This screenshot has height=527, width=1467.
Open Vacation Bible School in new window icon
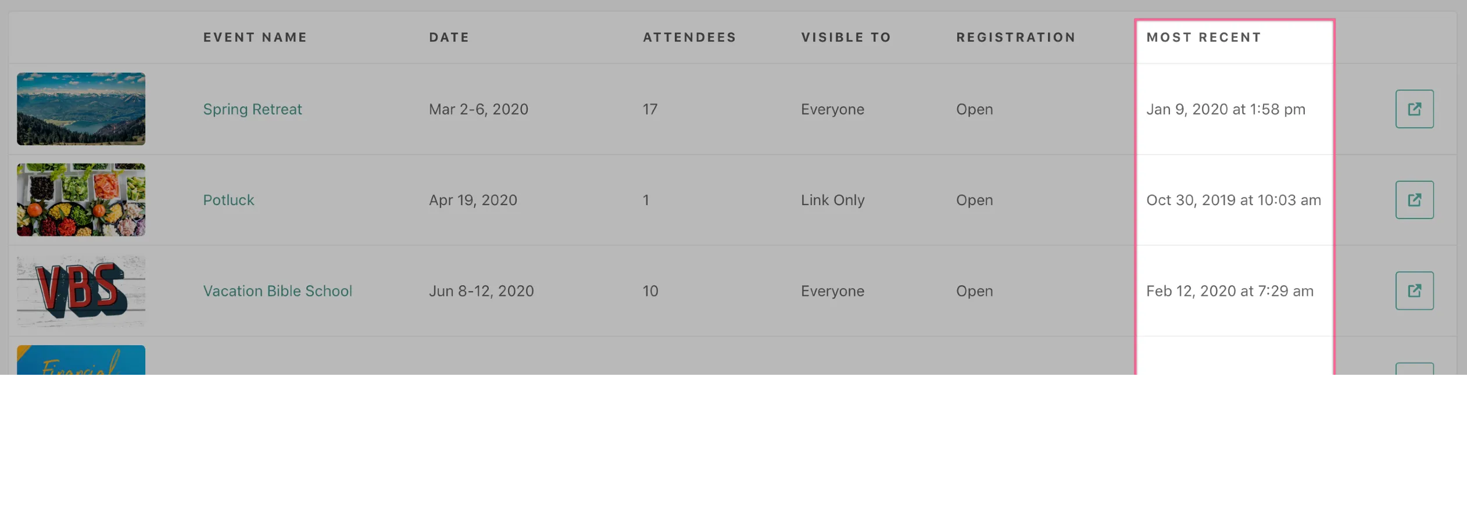point(1414,291)
